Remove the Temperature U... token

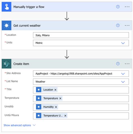point(65,116)
